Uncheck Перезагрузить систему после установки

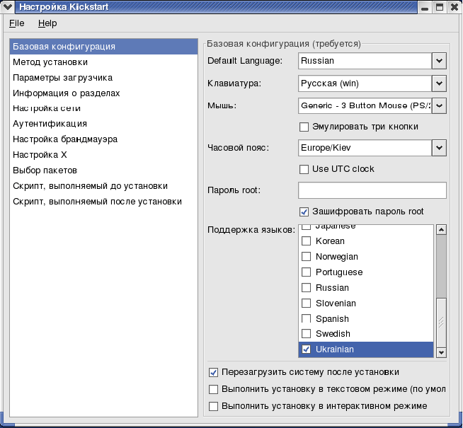coord(213,373)
